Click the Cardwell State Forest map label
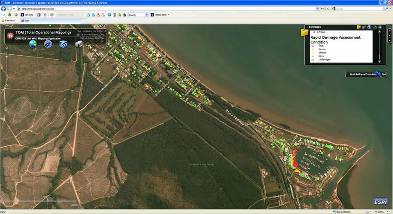Screen dimensions: 393x214 (201, 164)
